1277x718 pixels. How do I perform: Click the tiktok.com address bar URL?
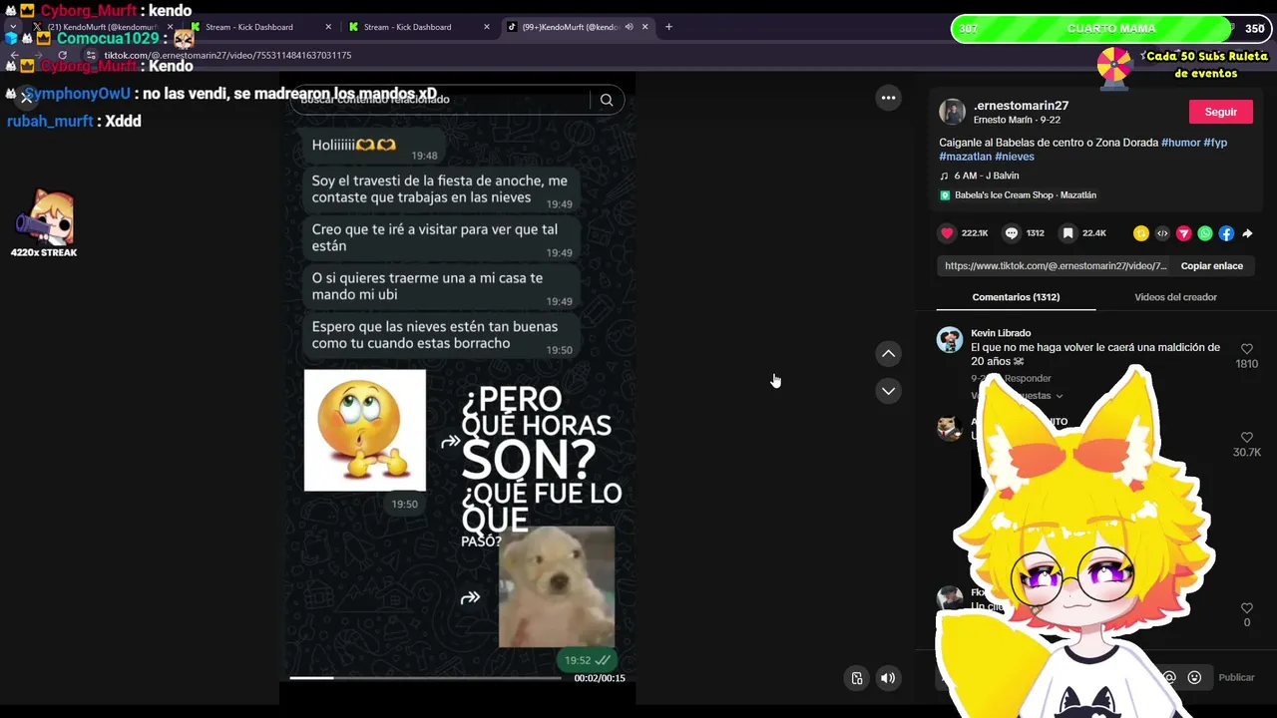tap(227, 56)
